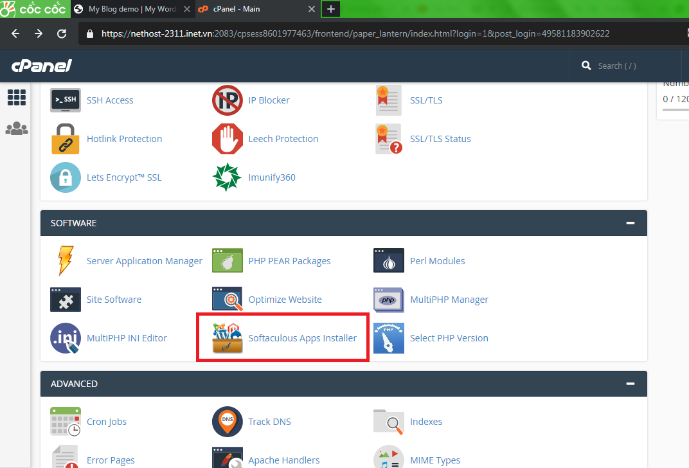Click the SSL/TLS Status icon

[x=389, y=139]
